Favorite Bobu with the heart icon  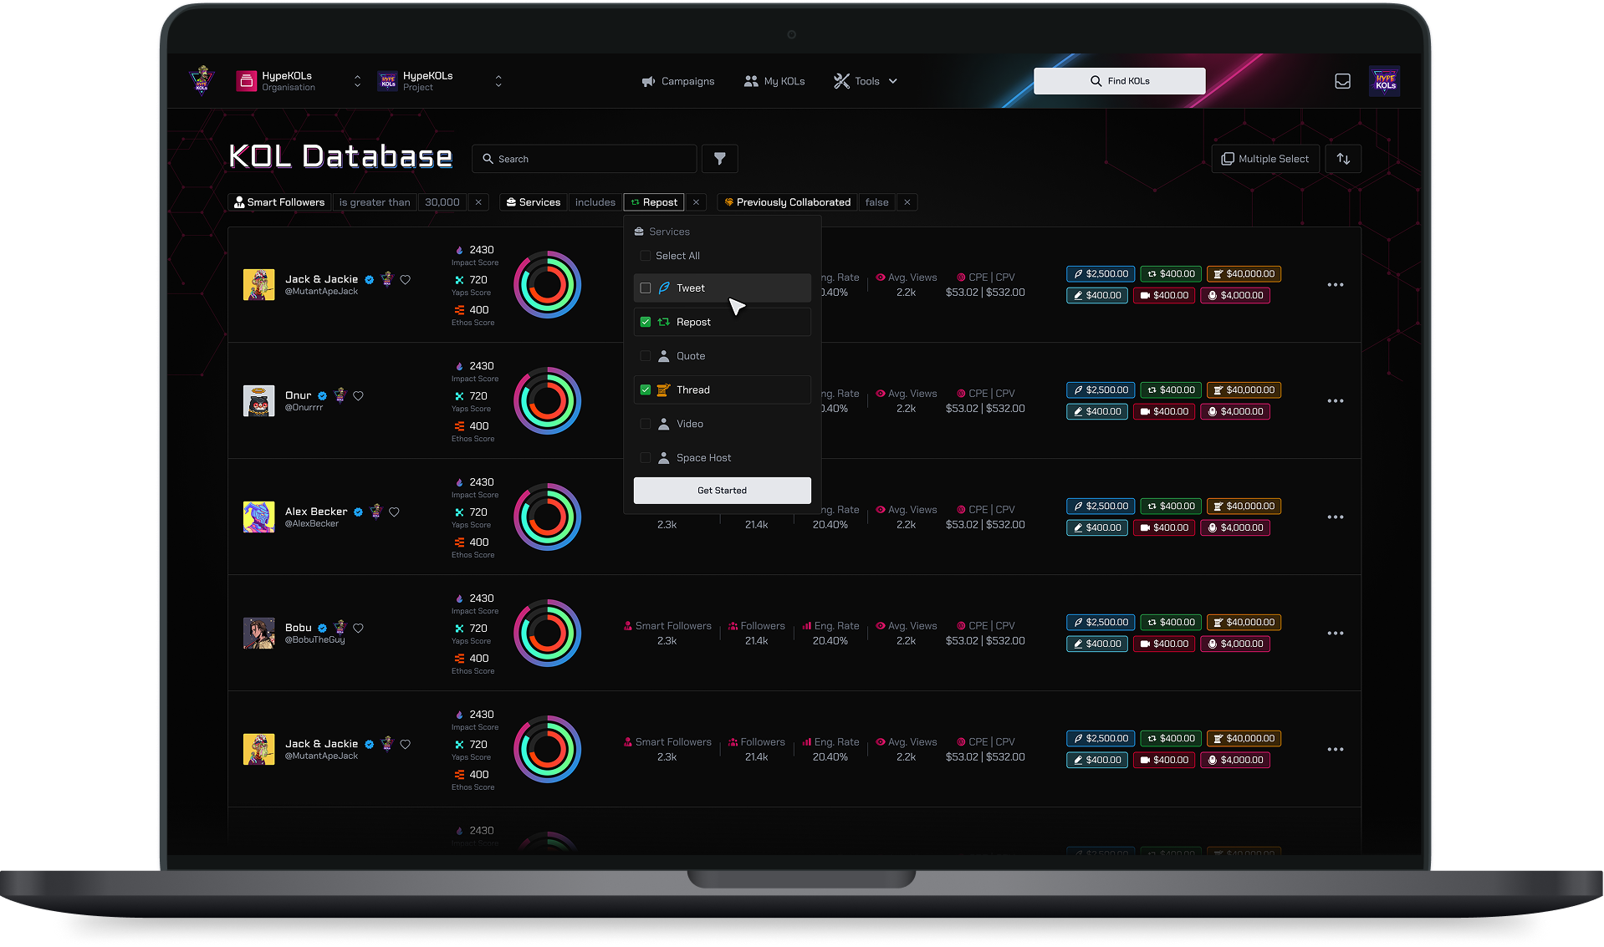coord(358,629)
